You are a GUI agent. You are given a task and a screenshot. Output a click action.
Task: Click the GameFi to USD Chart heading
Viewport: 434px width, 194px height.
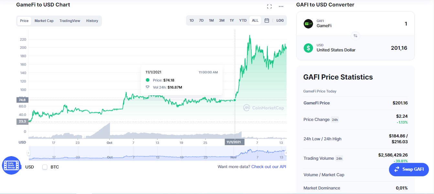coord(43,5)
